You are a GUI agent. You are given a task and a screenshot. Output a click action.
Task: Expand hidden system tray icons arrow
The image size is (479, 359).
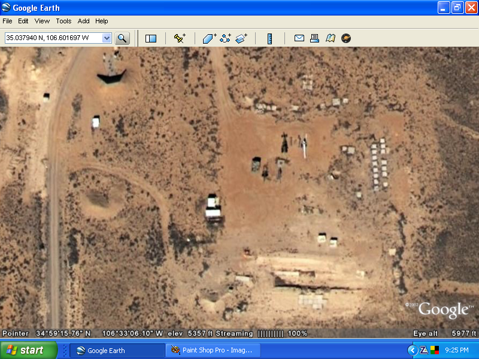413,350
